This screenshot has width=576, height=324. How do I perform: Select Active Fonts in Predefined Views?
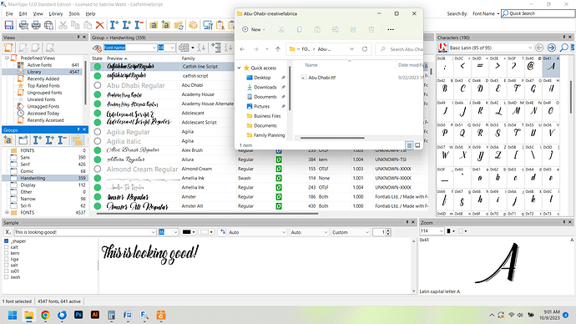[x=39, y=65]
